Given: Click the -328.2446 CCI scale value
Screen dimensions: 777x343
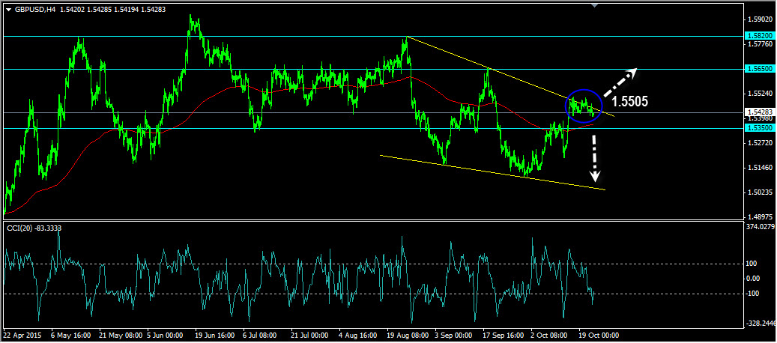Looking at the screenshot, I should 761,324.
